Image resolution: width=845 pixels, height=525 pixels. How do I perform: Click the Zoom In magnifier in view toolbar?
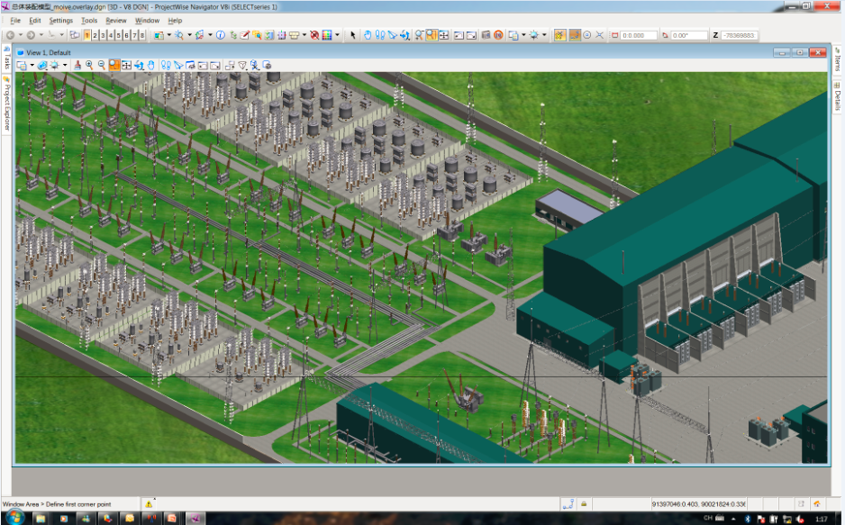click(89, 65)
